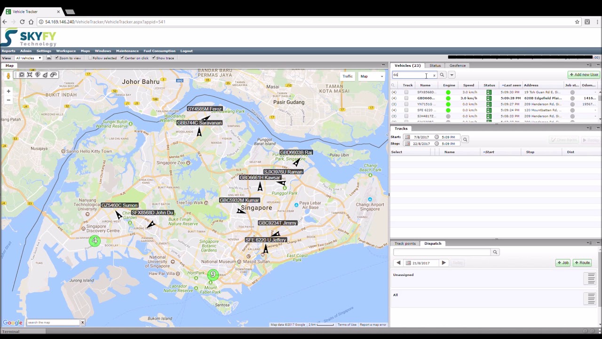Open the Dispatch date picker 21/8/2017
The height and width of the screenshot is (339, 602).
(408, 263)
